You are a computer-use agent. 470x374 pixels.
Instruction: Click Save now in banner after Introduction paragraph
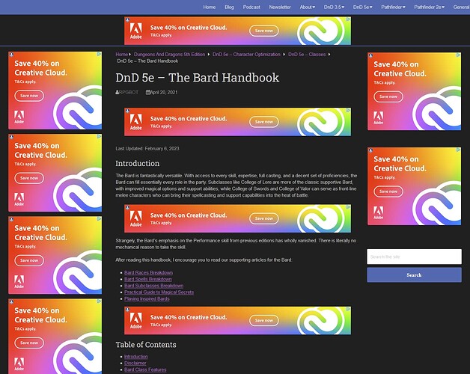264,218
